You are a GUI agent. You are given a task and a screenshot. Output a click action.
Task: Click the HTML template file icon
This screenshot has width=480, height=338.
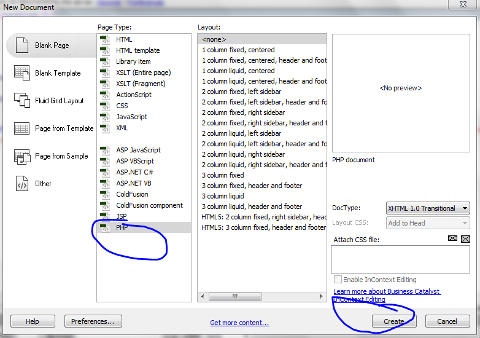click(105, 51)
